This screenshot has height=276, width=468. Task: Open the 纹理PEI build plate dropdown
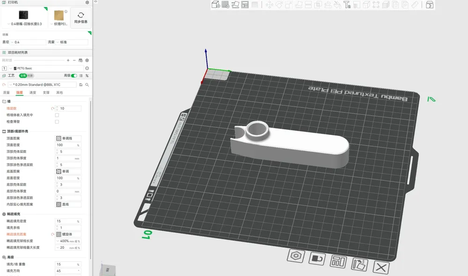pos(59,24)
